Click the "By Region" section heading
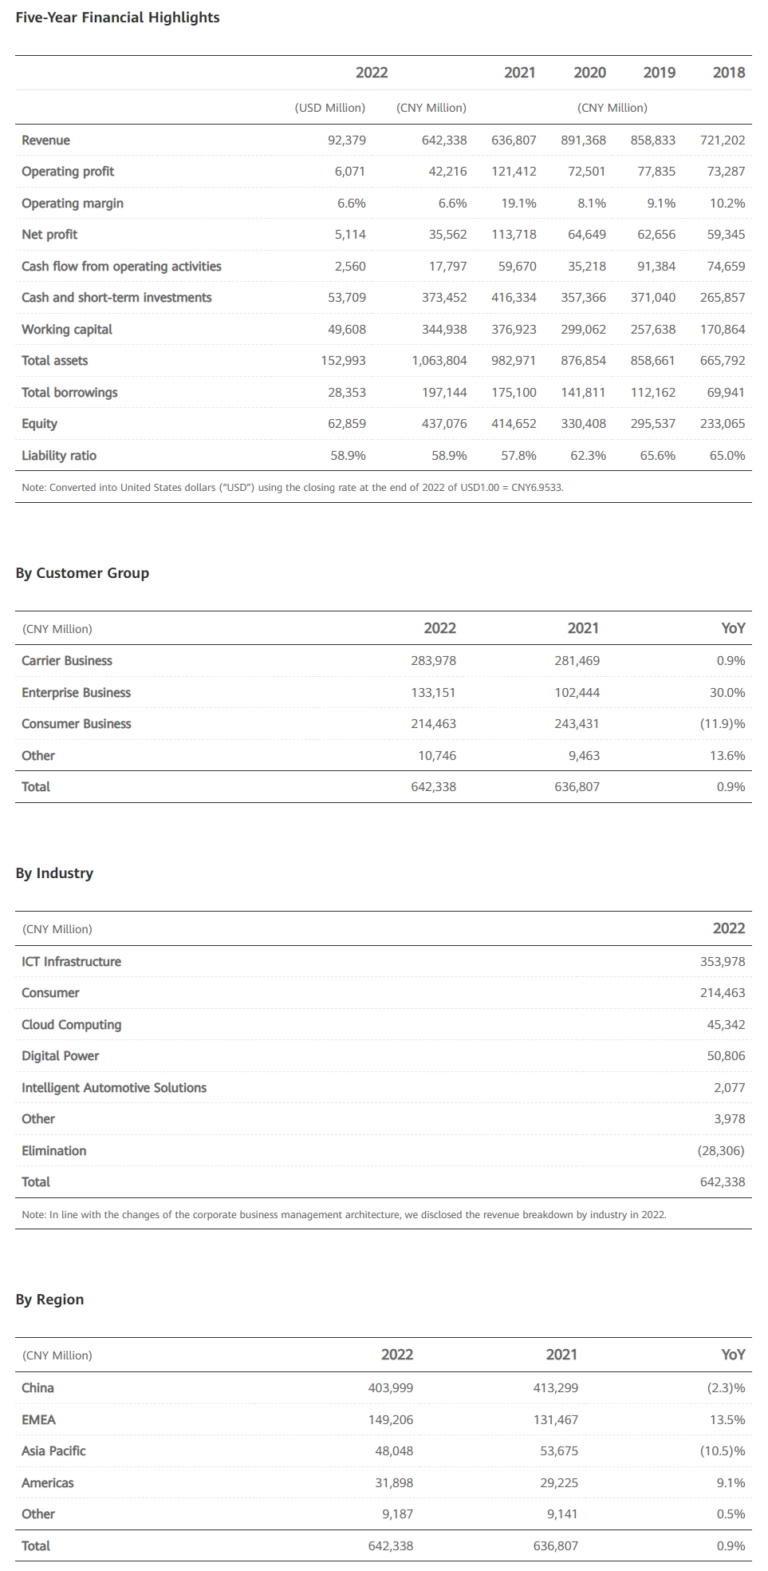This screenshot has width=768, height=1571. click(x=49, y=1300)
